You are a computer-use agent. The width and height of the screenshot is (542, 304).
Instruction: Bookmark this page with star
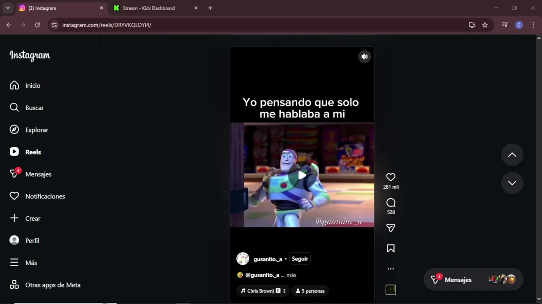pyautogui.click(x=485, y=25)
